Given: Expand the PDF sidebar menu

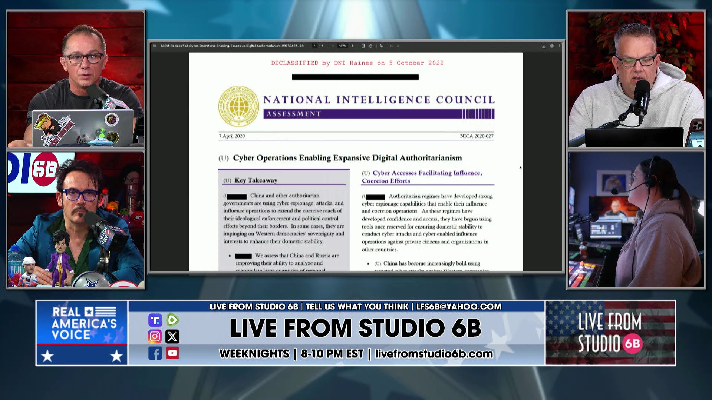Looking at the screenshot, I should click(x=155, y=47).
